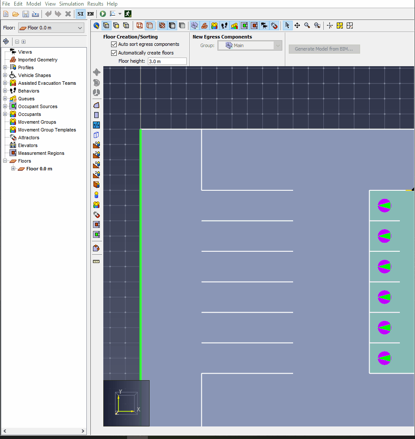The height and width of the screenshot is (439, 415).
Task: Click the Floor height input field
Action: click(167, 61)
